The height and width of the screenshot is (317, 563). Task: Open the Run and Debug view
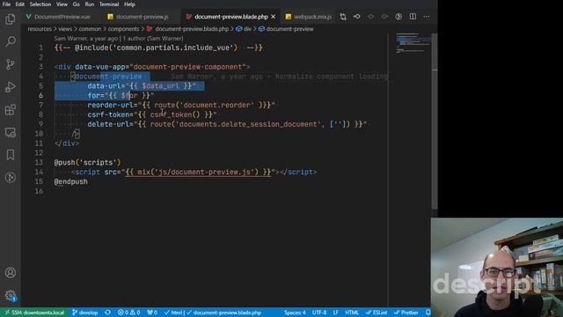[11, 87]
